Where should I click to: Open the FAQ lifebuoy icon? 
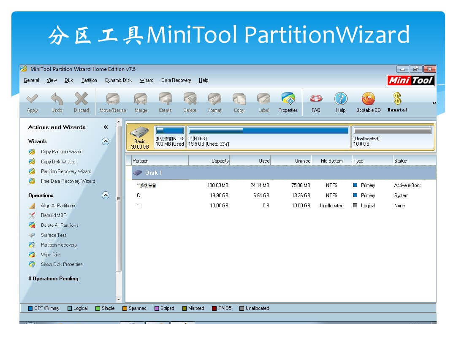316,100
